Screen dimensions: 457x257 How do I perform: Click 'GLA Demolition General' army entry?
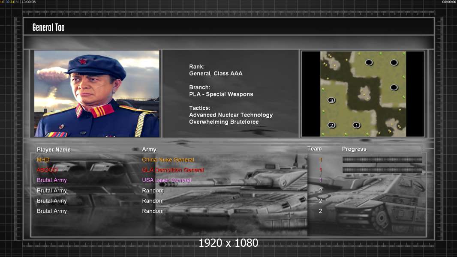click(173, 170)
